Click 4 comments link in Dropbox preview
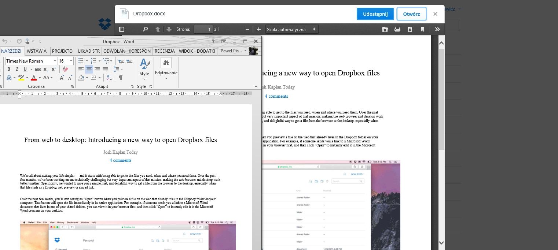 tap(276, 96)
